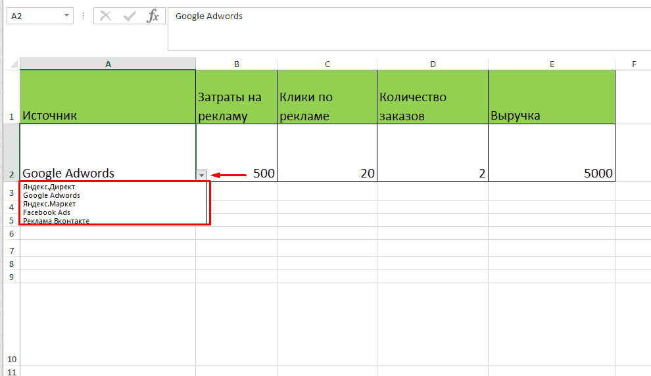This screenshot has width=651, height=376.
Task: Click cell A2 containing Google Adwords
Action: [108, 153]
